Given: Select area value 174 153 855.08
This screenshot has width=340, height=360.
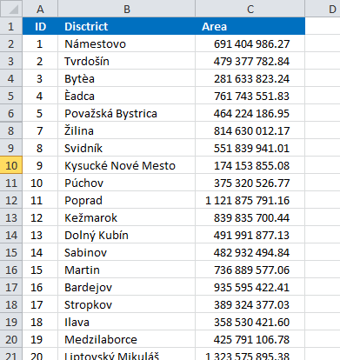Looking at the screenshot, I should [250, 165].
